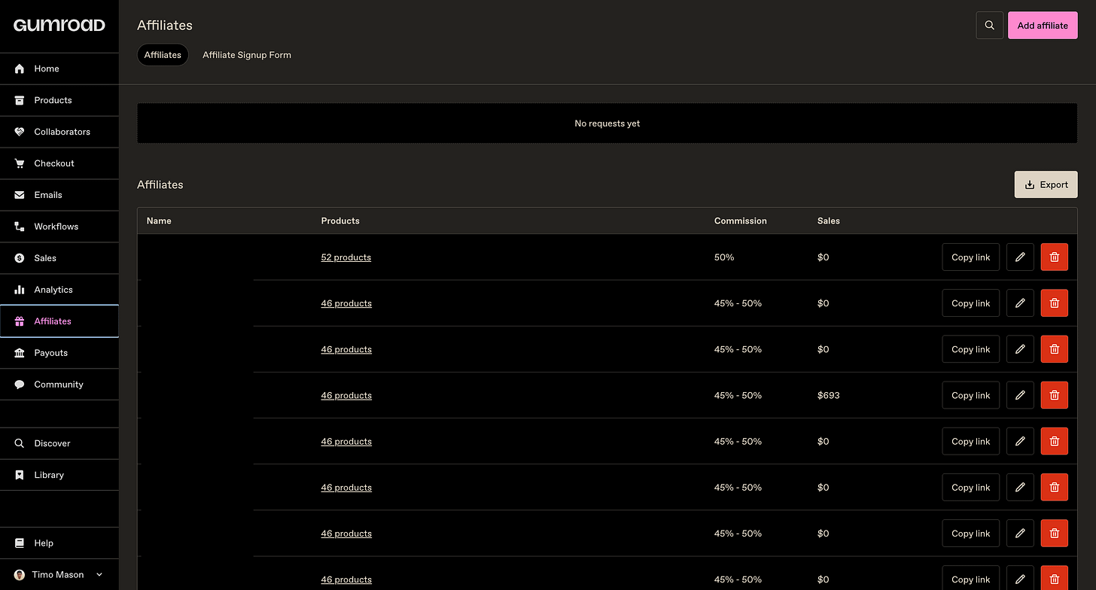This screenshot has width=1096, height=590.
Task: Delete the affiliate with $693 sales
Action: tap(1054, 395)
